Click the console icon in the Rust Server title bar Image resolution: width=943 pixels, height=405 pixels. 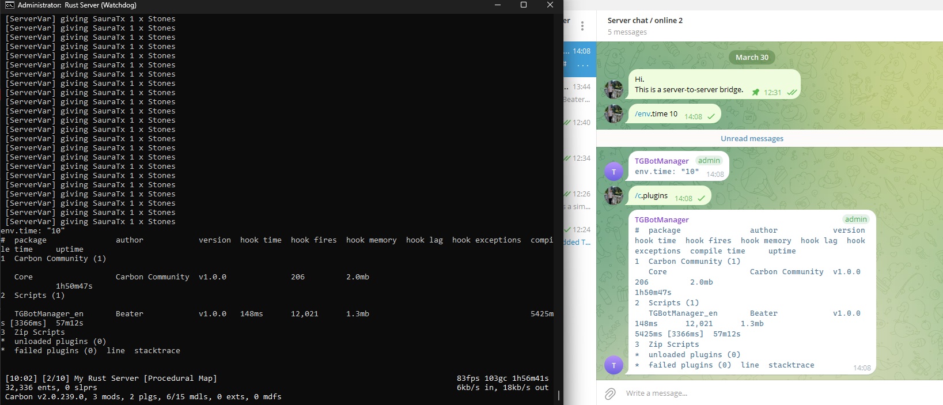coord(9,5)
